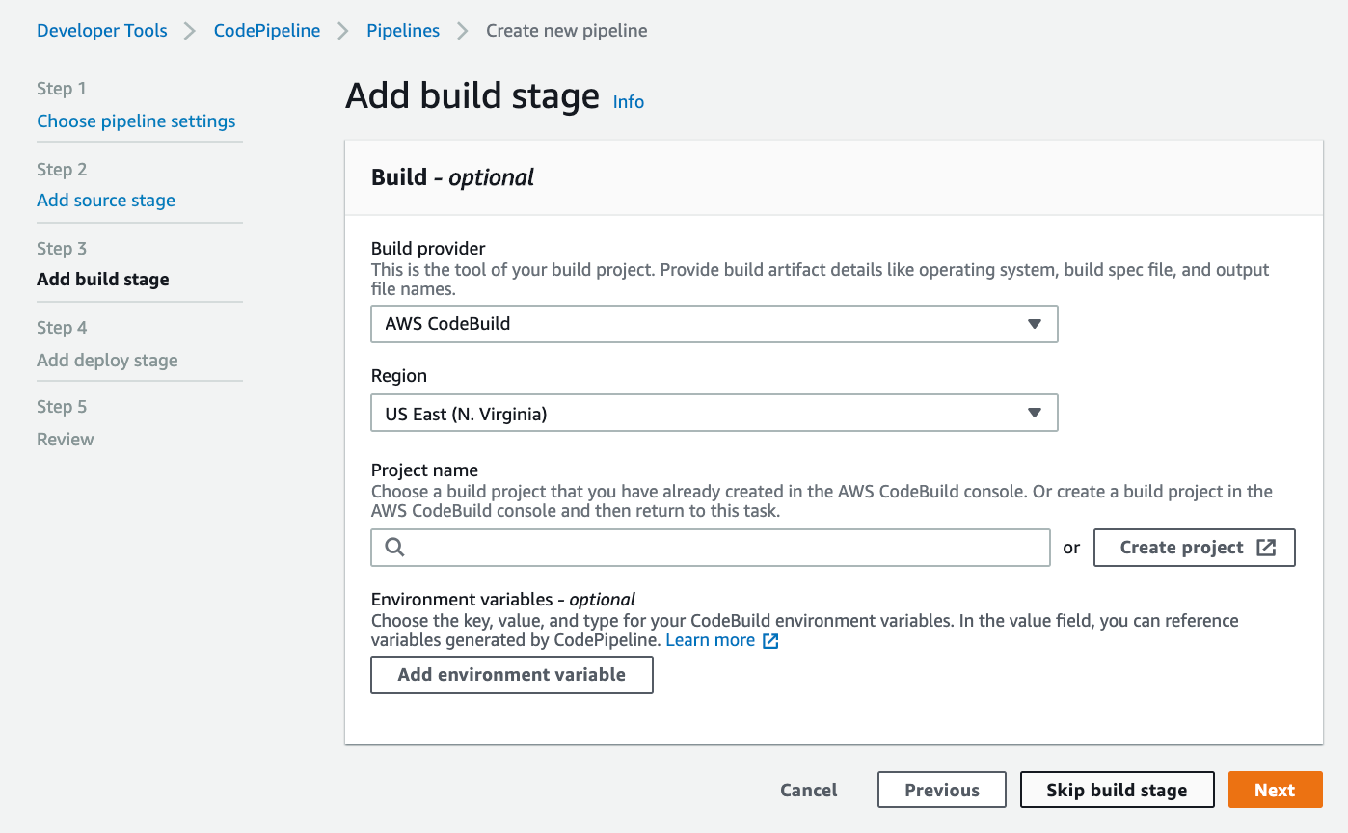Click the Cancel button
1348x833 pixels.
coord(809,790)
